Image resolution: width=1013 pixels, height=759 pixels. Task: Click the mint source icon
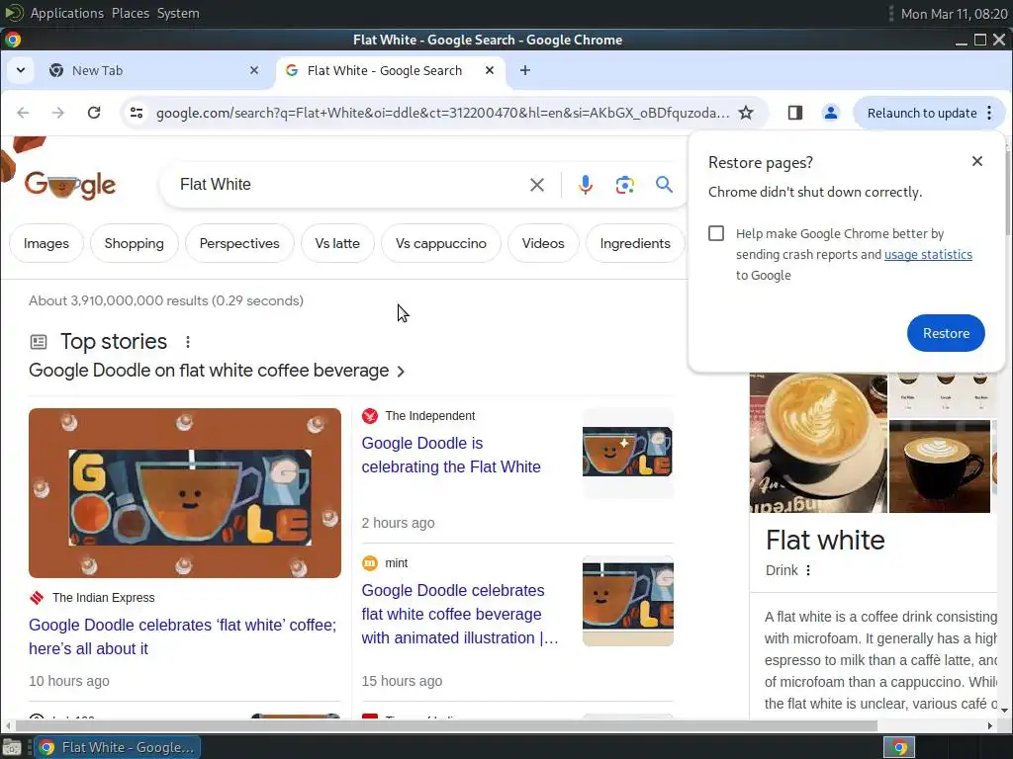click(370, 563)
